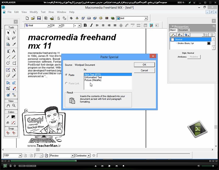Select the Subselect tool
The width and height of the screenshot is (219, 170).
pos(14,32)
